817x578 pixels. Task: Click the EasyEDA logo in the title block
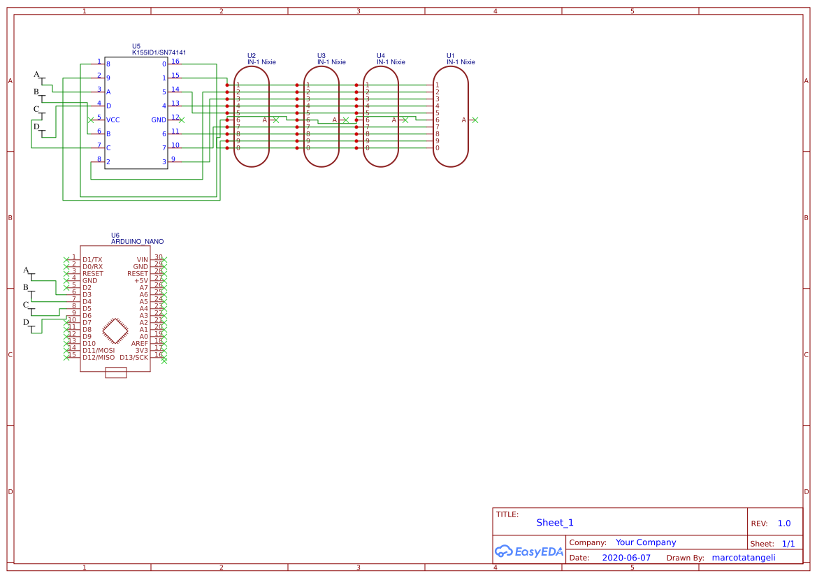click(529, 551)
